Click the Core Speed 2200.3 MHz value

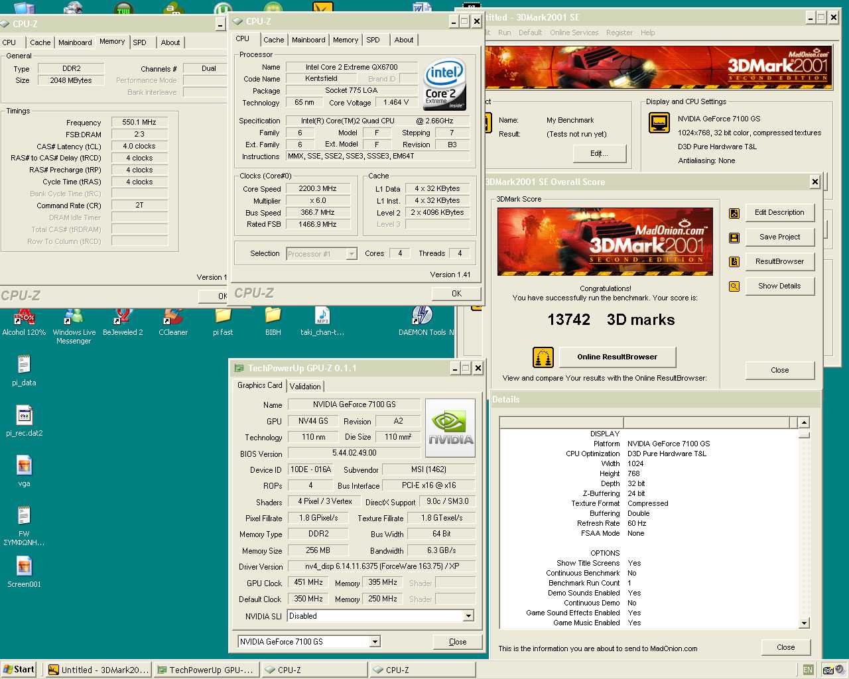(318, 189)
